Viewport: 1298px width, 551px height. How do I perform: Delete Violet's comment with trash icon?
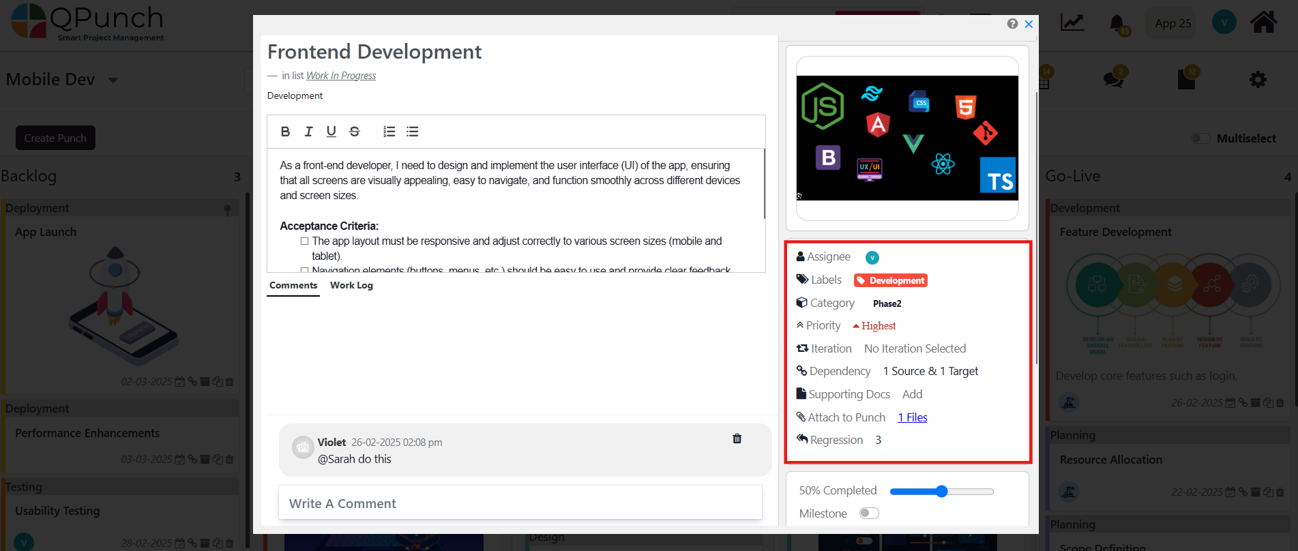point(737,438)
